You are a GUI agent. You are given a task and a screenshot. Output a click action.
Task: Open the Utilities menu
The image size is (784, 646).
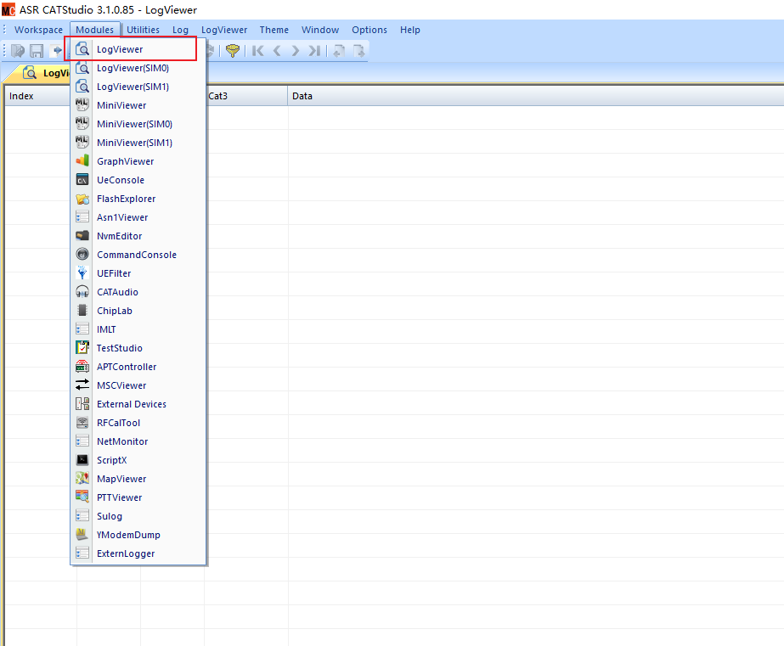coord(143,30)
